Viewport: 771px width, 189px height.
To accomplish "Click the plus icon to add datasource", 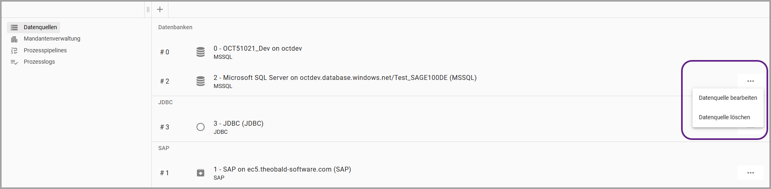I will (x=160, y=9).
